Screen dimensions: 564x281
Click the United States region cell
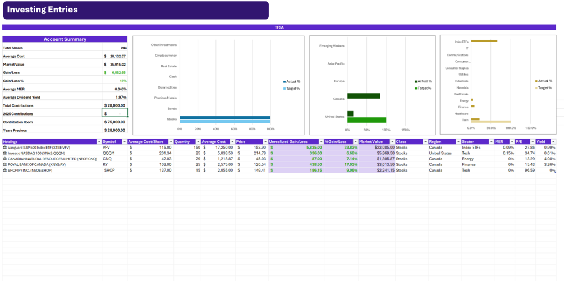point(444,153)
